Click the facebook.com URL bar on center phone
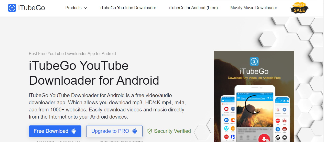This screenshot has height=142, width=324. click(x=253, y=98)
